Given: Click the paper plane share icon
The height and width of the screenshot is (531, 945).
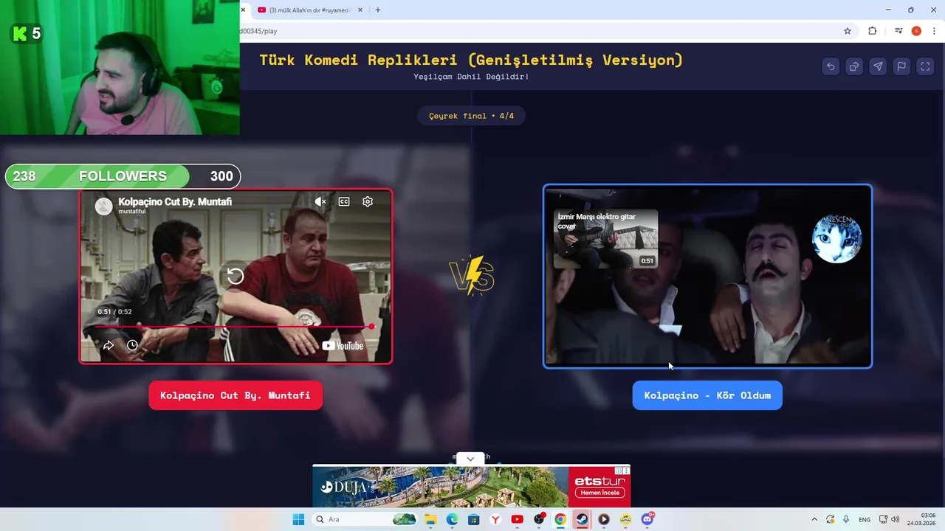Looking at the screenshot, I should (x=878, y=66).
